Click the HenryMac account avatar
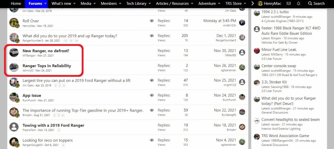This screenshot has width=334, height=149. click(x=260, y=4)
